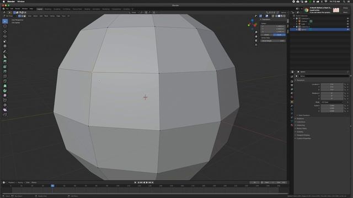Click the notification More button
The height and width of the screenshot is (198, 353).
click(x=345, y=12)
